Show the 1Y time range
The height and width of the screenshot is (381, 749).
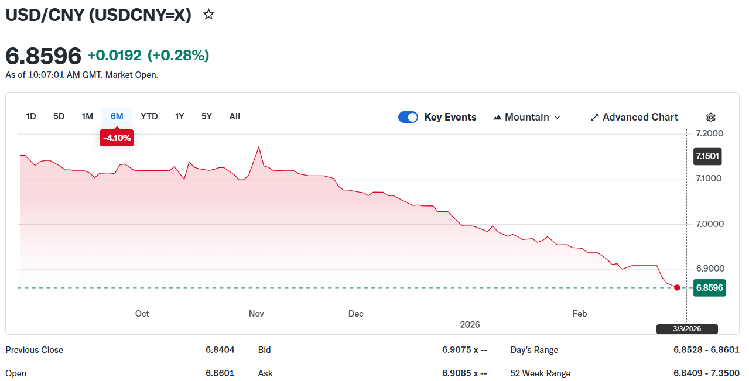point(180,116)
